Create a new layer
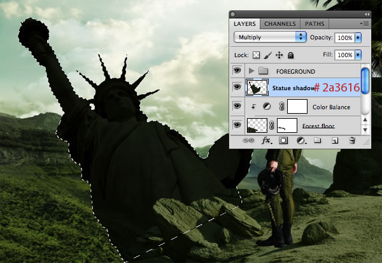 335,140
